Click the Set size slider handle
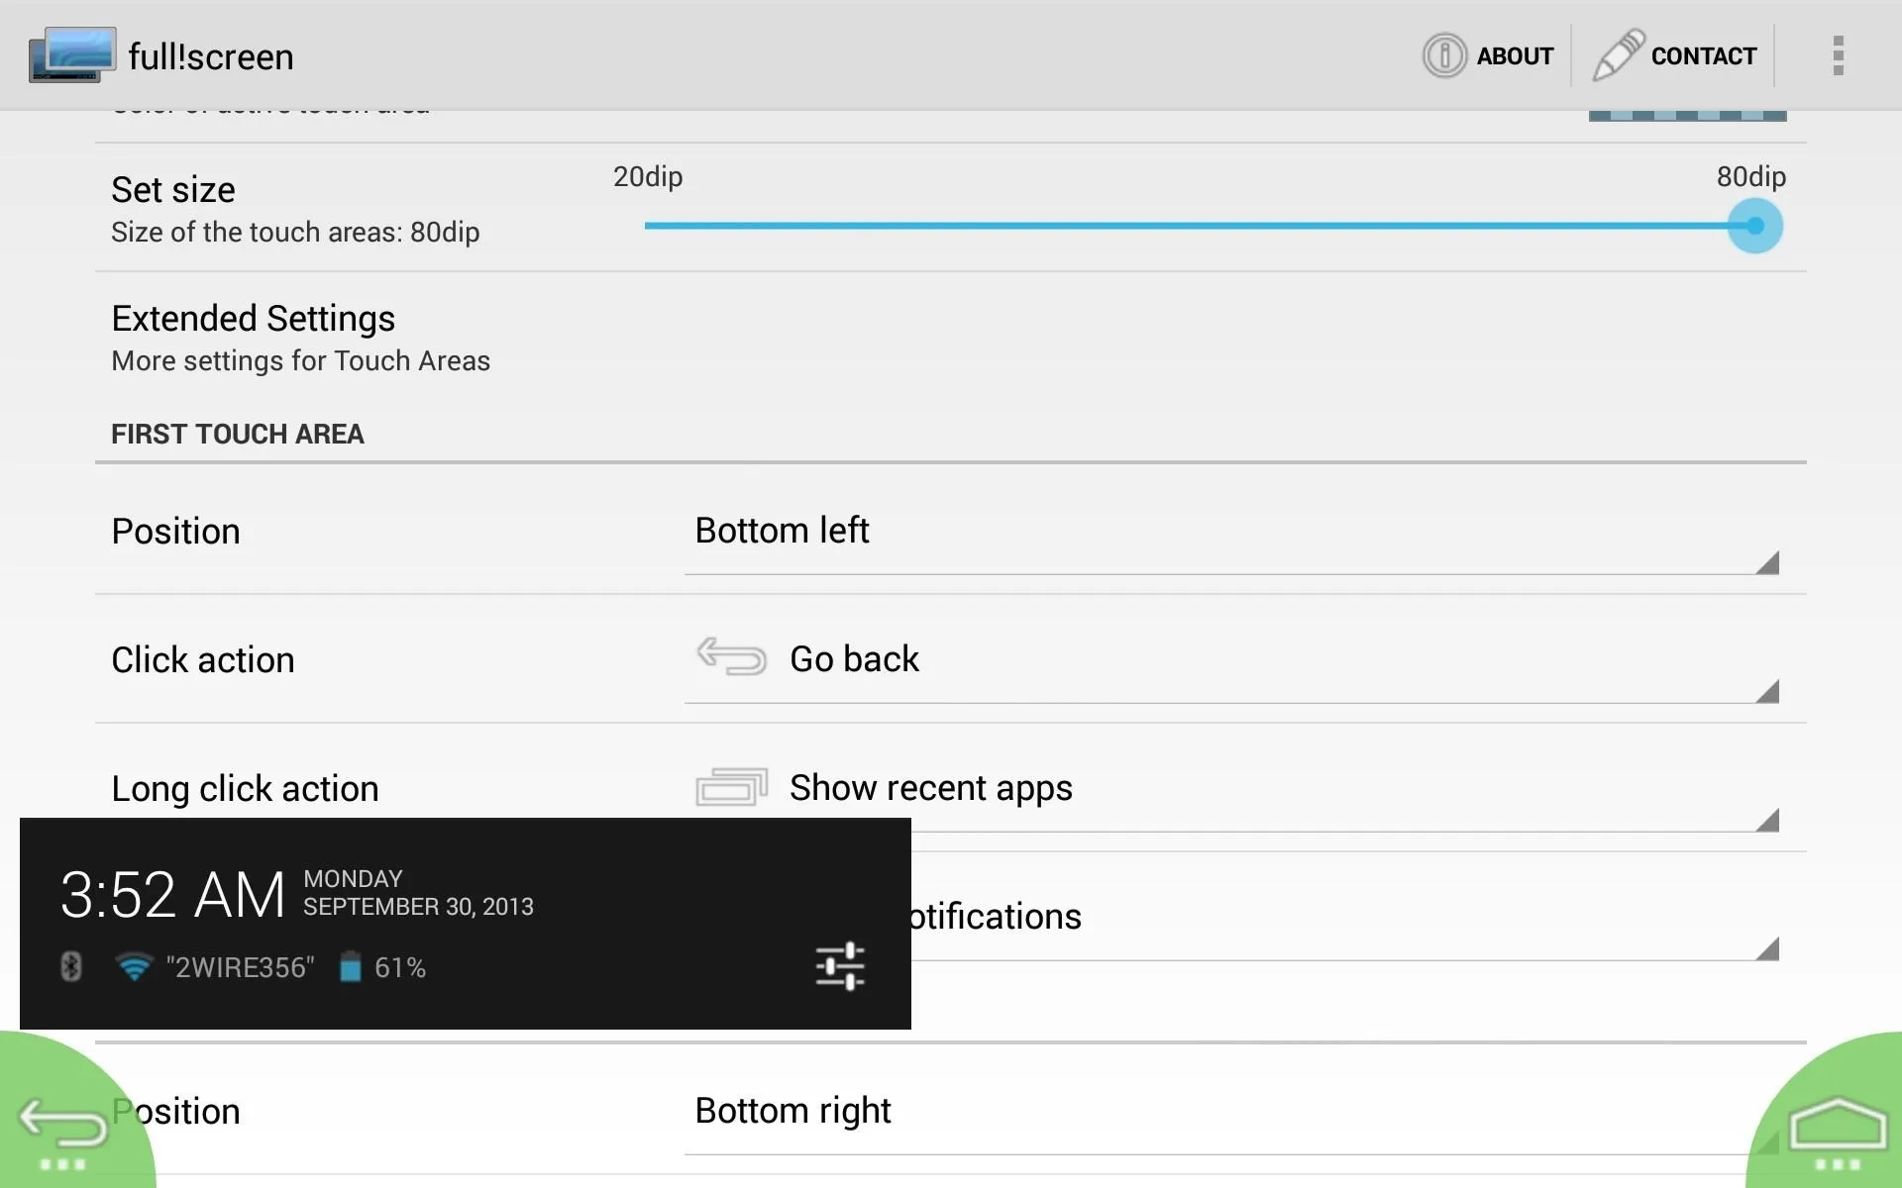Viewport: 1902px width, 1188px height. click(1754, 226)
